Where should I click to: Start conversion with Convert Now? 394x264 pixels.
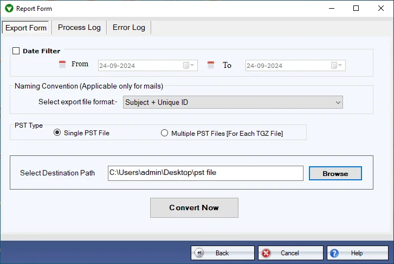[194, 208]
